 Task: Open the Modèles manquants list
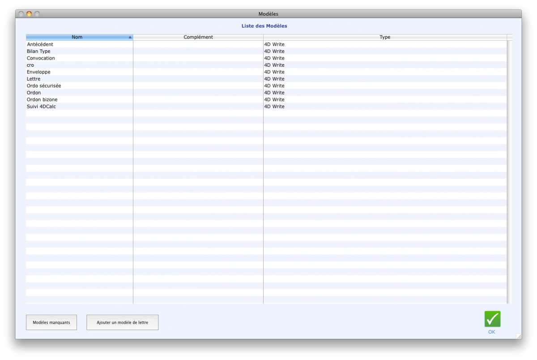51,322
